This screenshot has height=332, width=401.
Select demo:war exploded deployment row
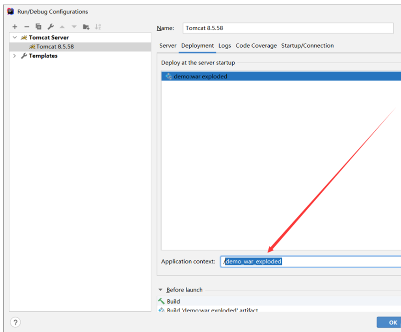(x=281, y=76)
